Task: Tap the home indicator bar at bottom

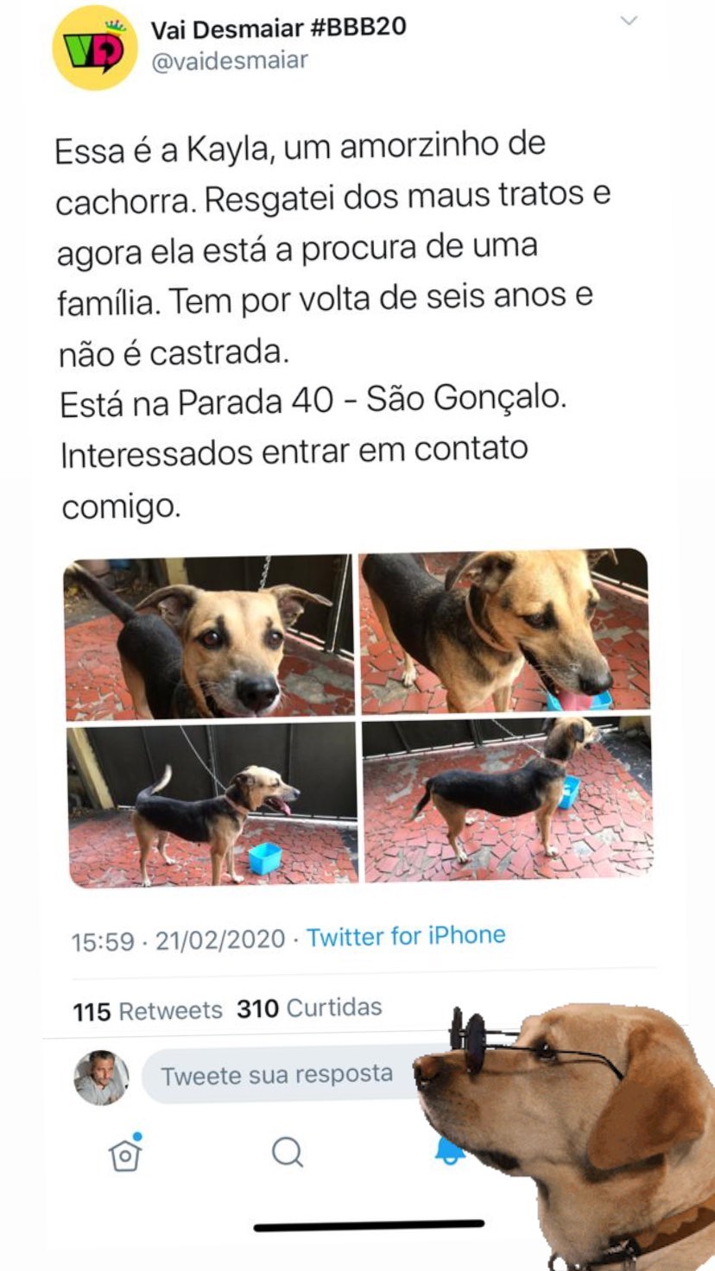Action: click(369, 1224)
